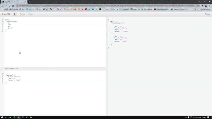Click the "Pedro" value in the variables
Image resolution: width=212 pixels, height=119 pixels.
17,77
